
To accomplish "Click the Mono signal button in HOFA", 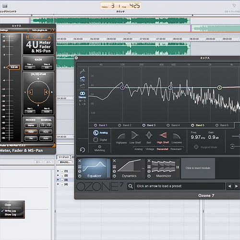I will pyautogui.click(x=46, y=132).
